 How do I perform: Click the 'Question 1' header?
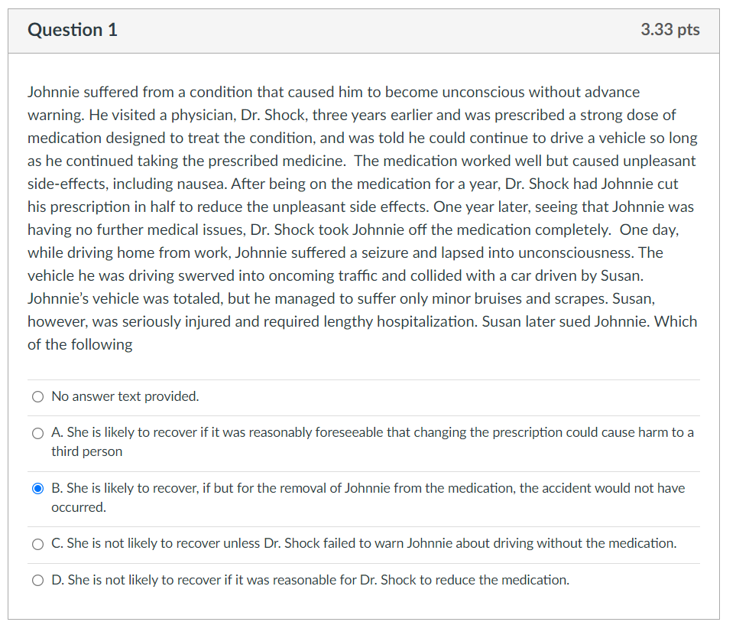tap(72, 30)
